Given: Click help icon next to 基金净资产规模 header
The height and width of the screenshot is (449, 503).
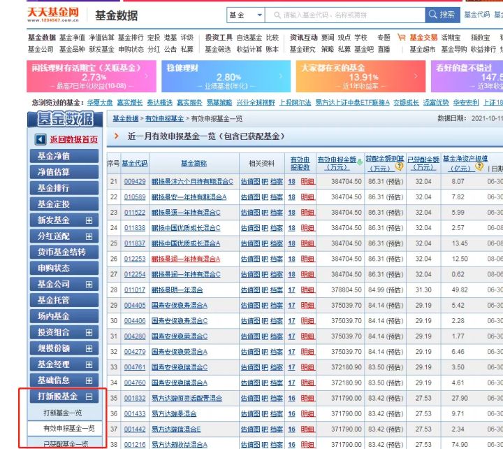Looking at the screenshot, I should point(479,166).
